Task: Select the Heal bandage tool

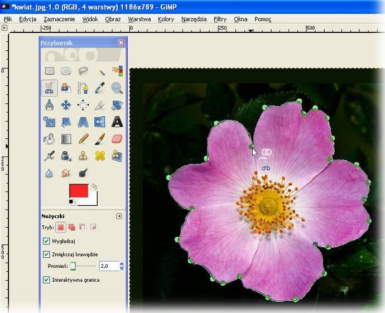Action: point(100,156)
